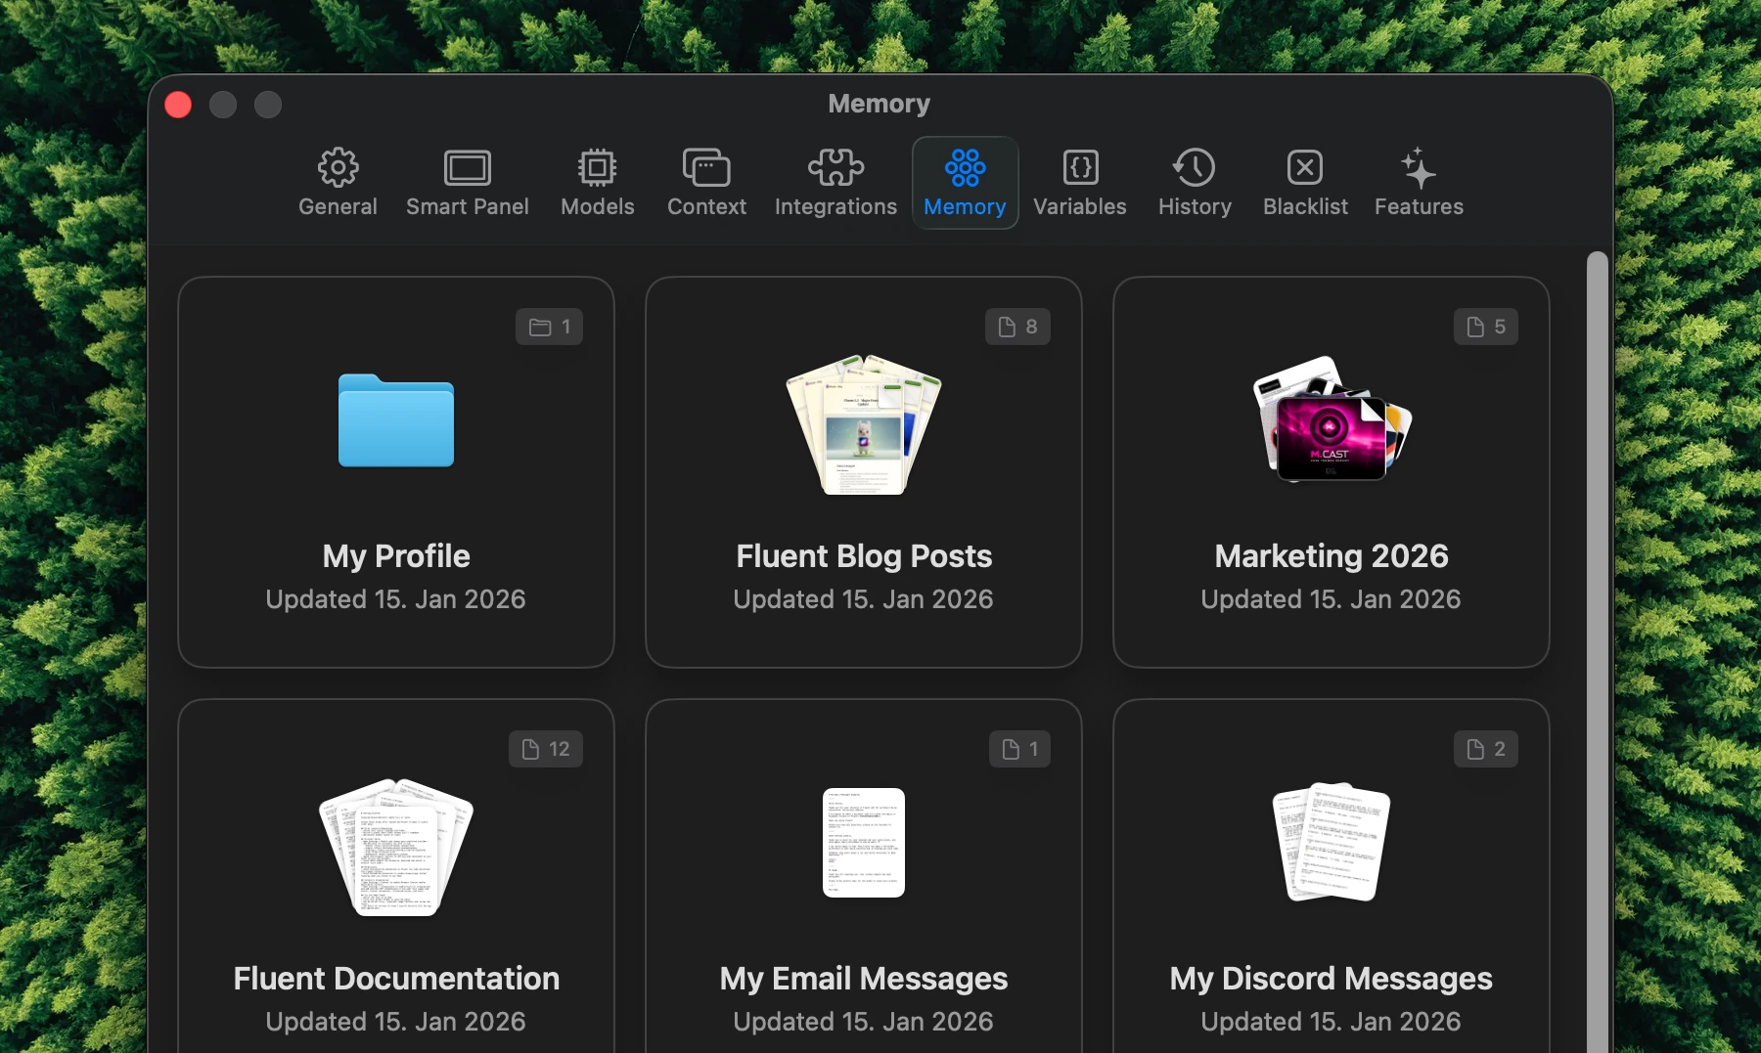The height and width of the screenshot is (1053, 1761).
Task: Open the History clock icon
Action: point(1195,168)
